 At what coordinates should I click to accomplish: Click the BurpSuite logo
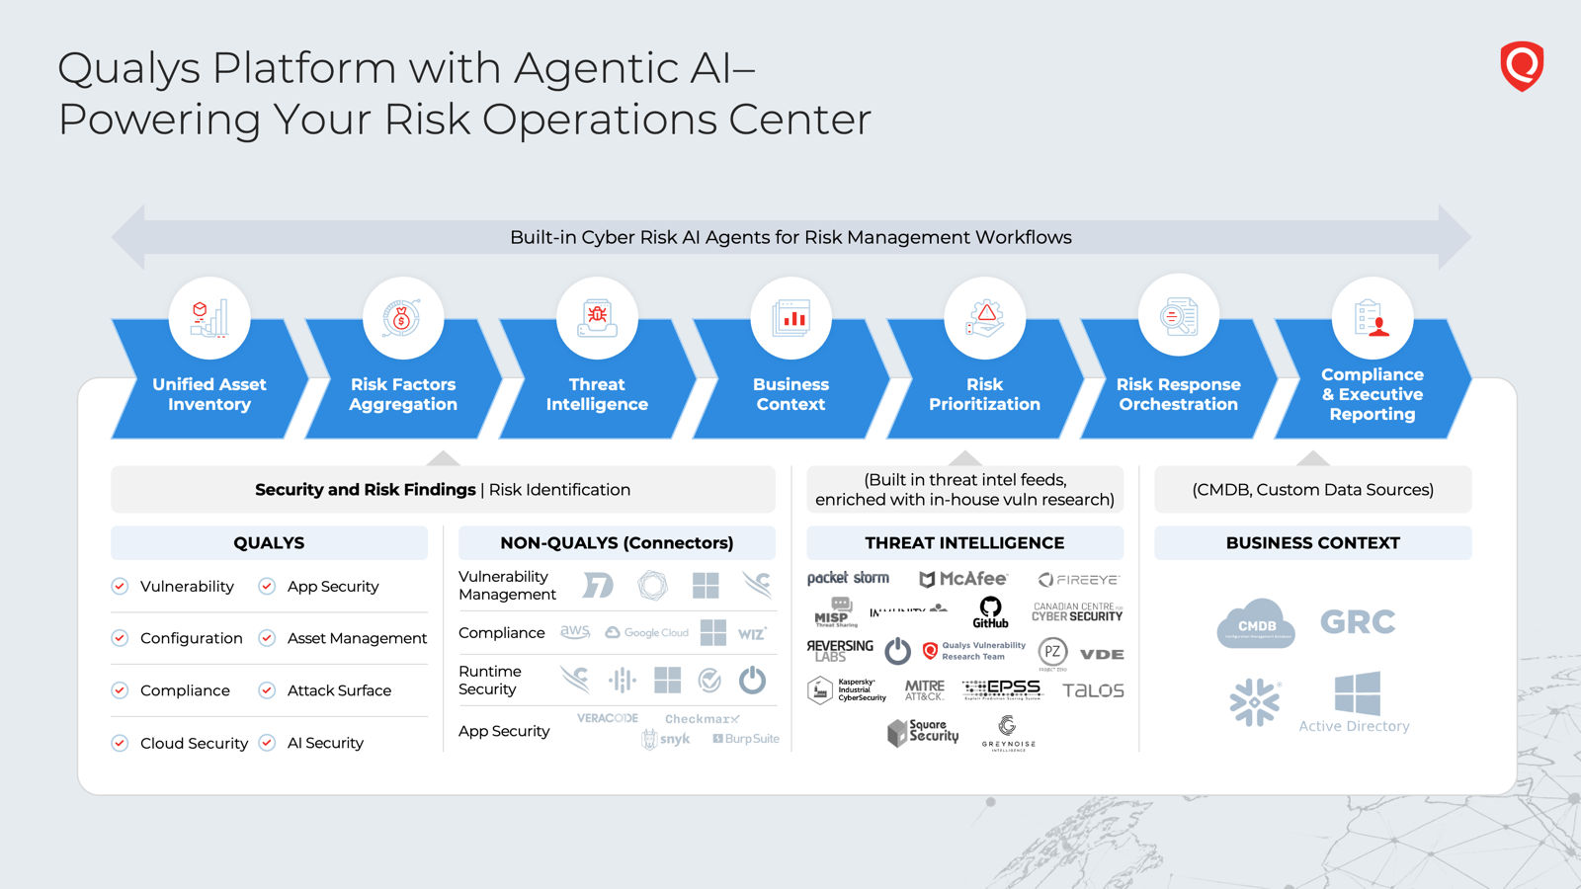tap(746, 739)
